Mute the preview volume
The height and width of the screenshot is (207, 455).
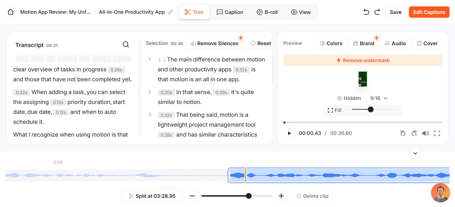tap(426, 133)
